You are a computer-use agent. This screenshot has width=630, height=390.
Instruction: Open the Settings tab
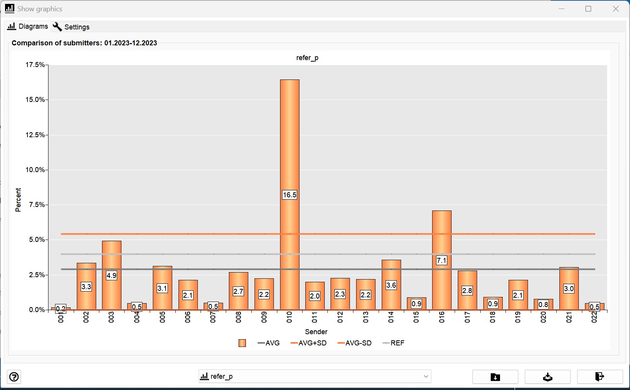71,27
